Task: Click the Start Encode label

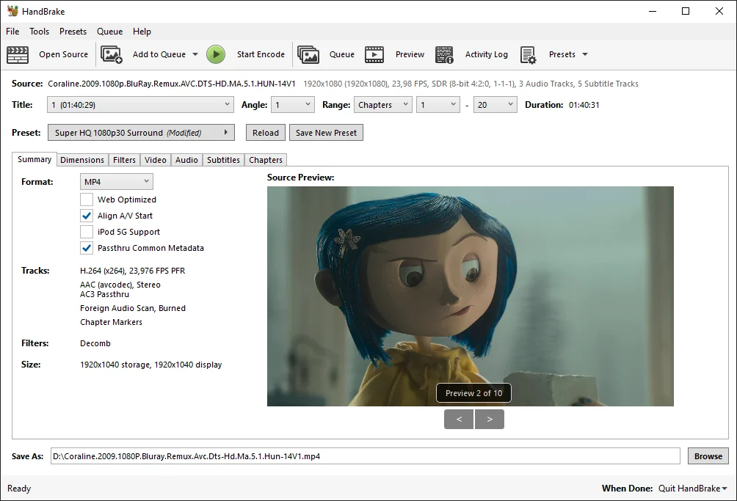Action: click(261, 54)
